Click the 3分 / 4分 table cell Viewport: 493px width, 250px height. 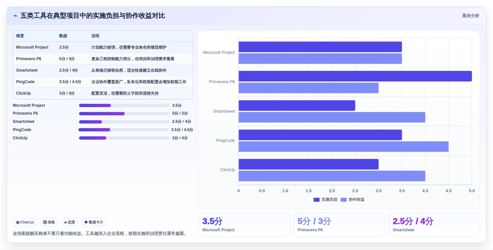[x=67, y=93]
